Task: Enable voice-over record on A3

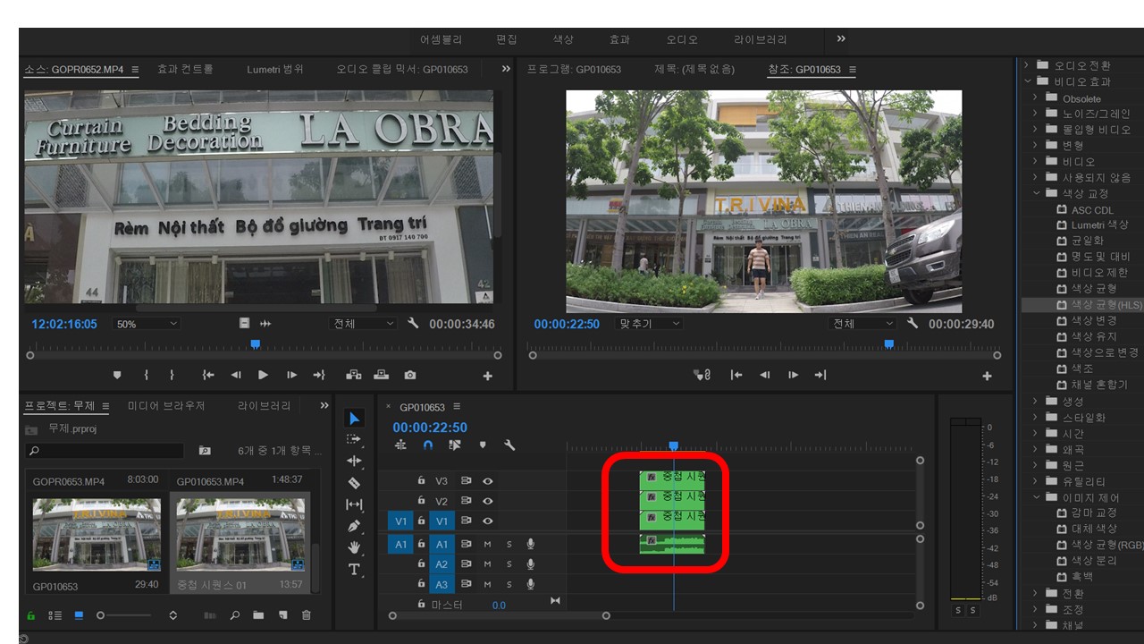Action: [530, 584]
